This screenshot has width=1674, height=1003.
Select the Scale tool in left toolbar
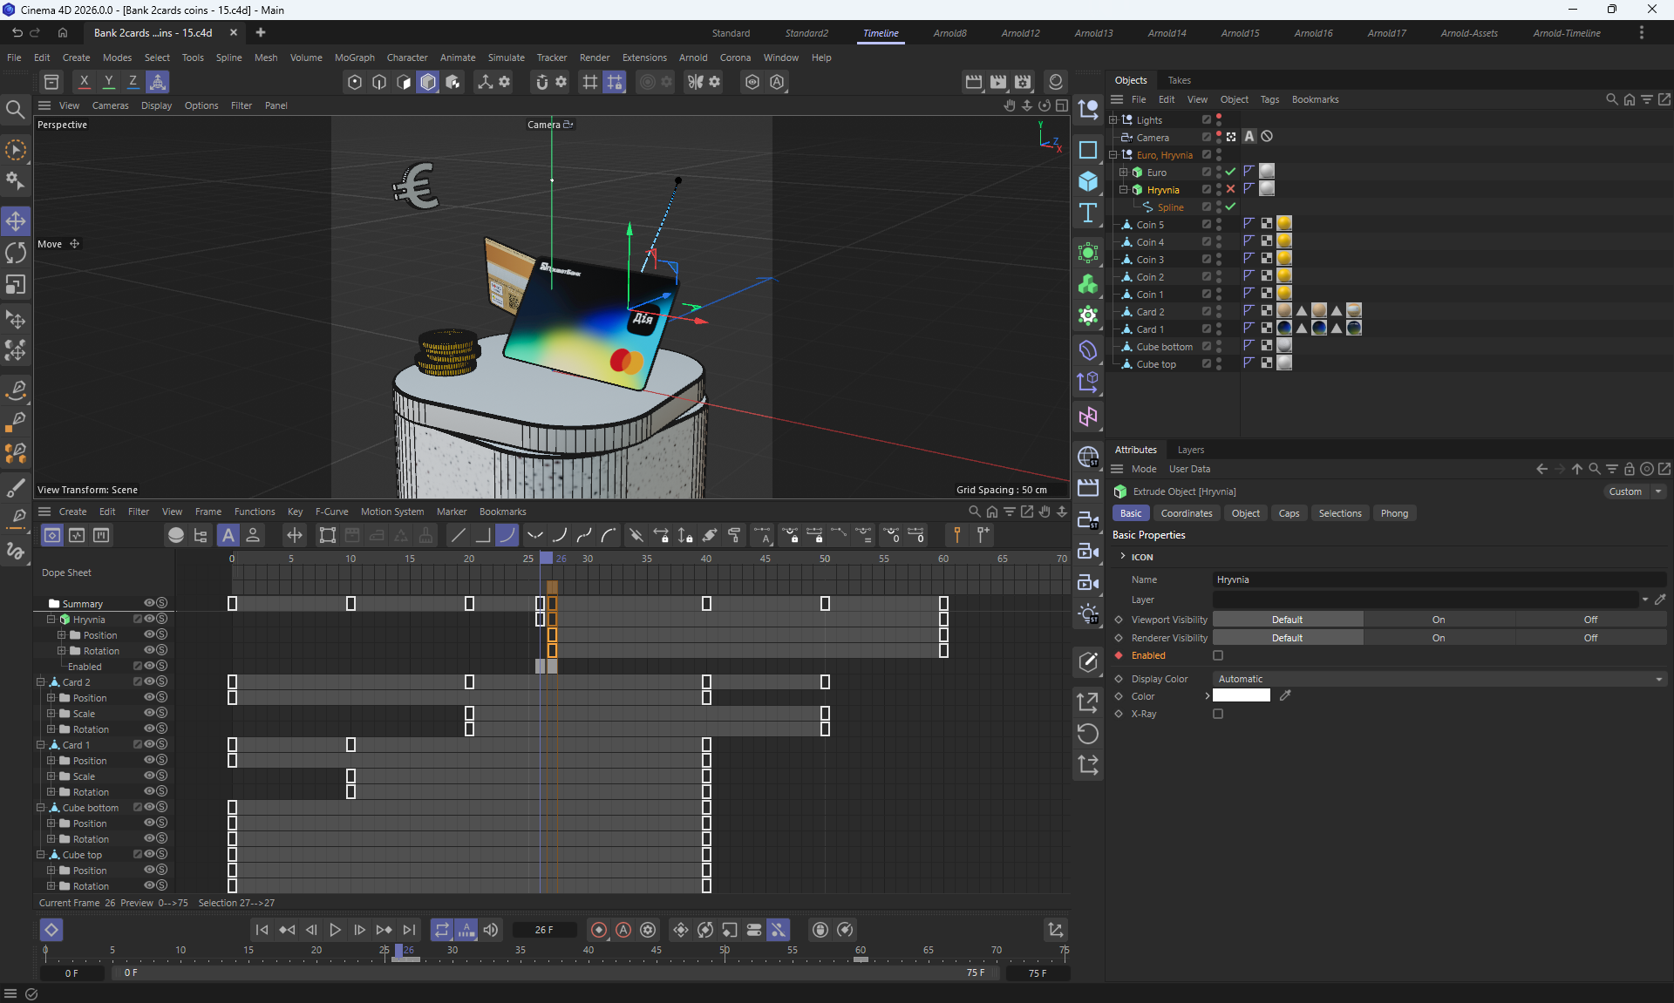click(x=16, y=285)
